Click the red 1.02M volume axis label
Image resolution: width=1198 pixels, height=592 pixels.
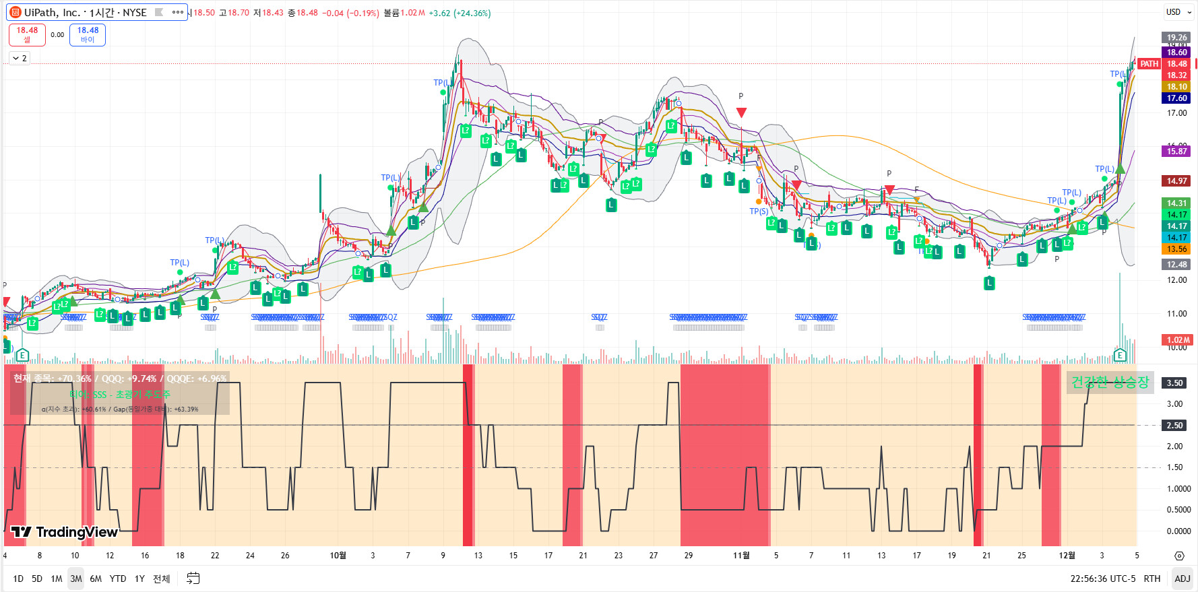[x=1178, y=340]
